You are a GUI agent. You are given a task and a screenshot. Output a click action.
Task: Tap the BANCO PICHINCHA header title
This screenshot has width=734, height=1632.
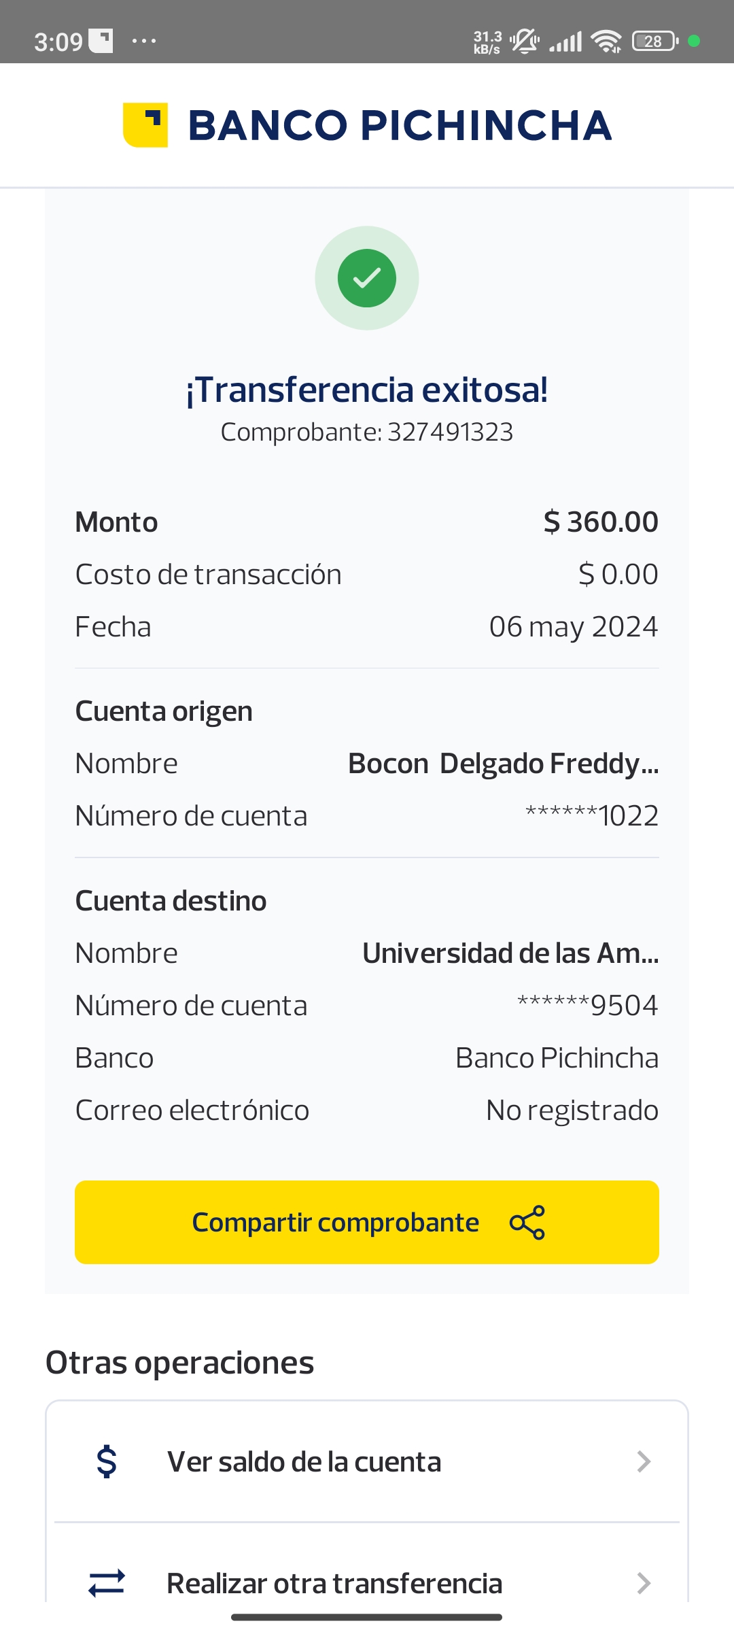pos(400,125)
